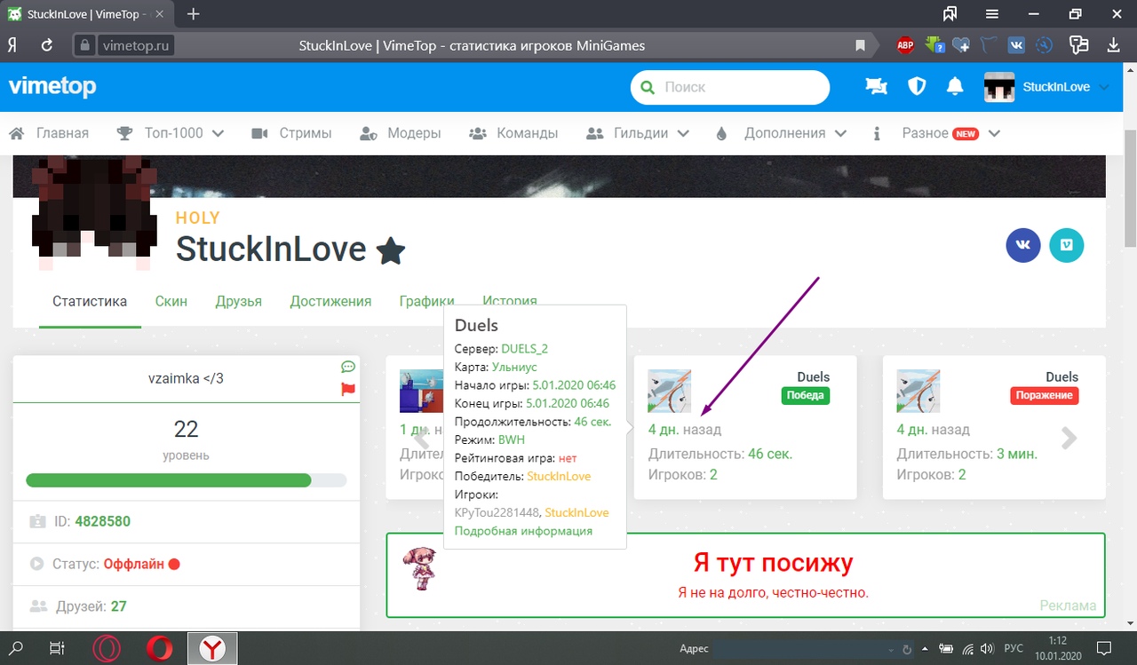
Task: Switch to the Достижения tab
Action: 330,301
